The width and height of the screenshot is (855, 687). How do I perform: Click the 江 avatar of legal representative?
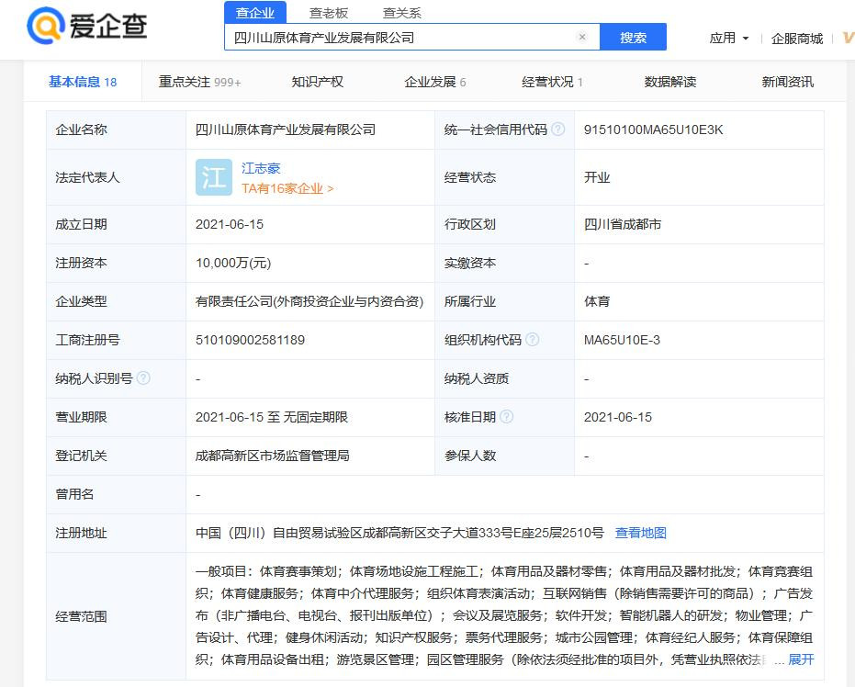pyautogui.click(x=214, y=177)
